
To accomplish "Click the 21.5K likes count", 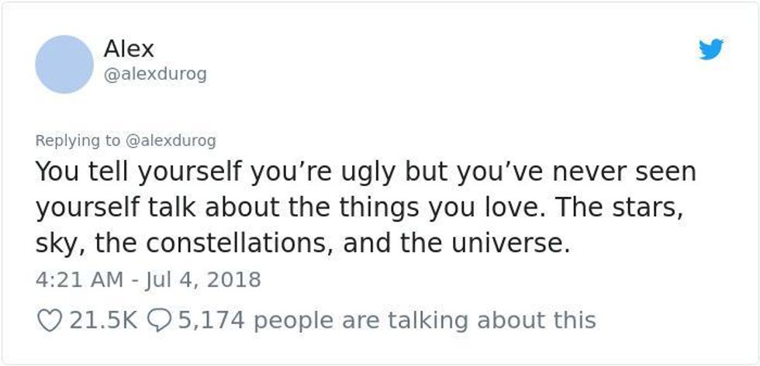I will pos(104,320).
